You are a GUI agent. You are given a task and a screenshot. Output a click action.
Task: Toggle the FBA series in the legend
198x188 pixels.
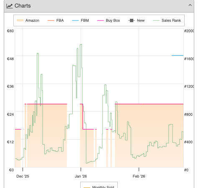(56, 20)
